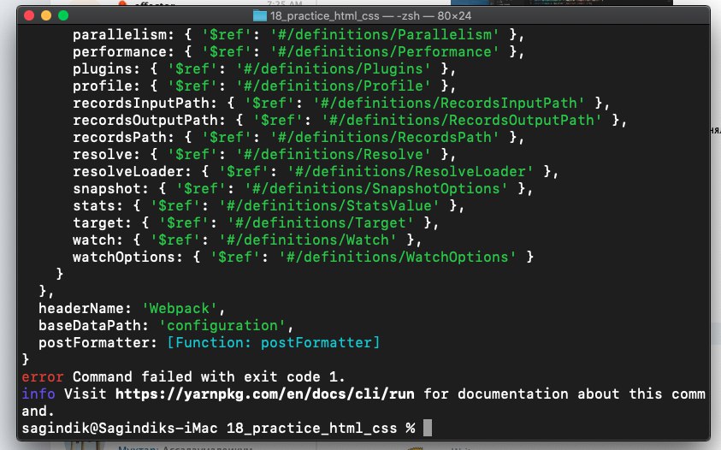Click the terminal title '18_practice_html_css — -zsh — 80×24'
The height and width of the screenshot is (450, 721).
coord(370,16)
